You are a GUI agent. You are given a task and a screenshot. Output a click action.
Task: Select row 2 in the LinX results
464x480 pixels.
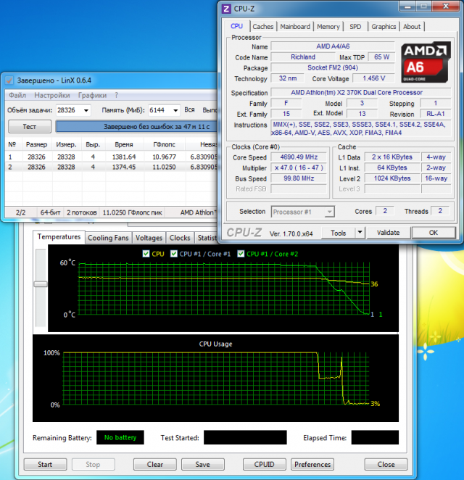111,167
